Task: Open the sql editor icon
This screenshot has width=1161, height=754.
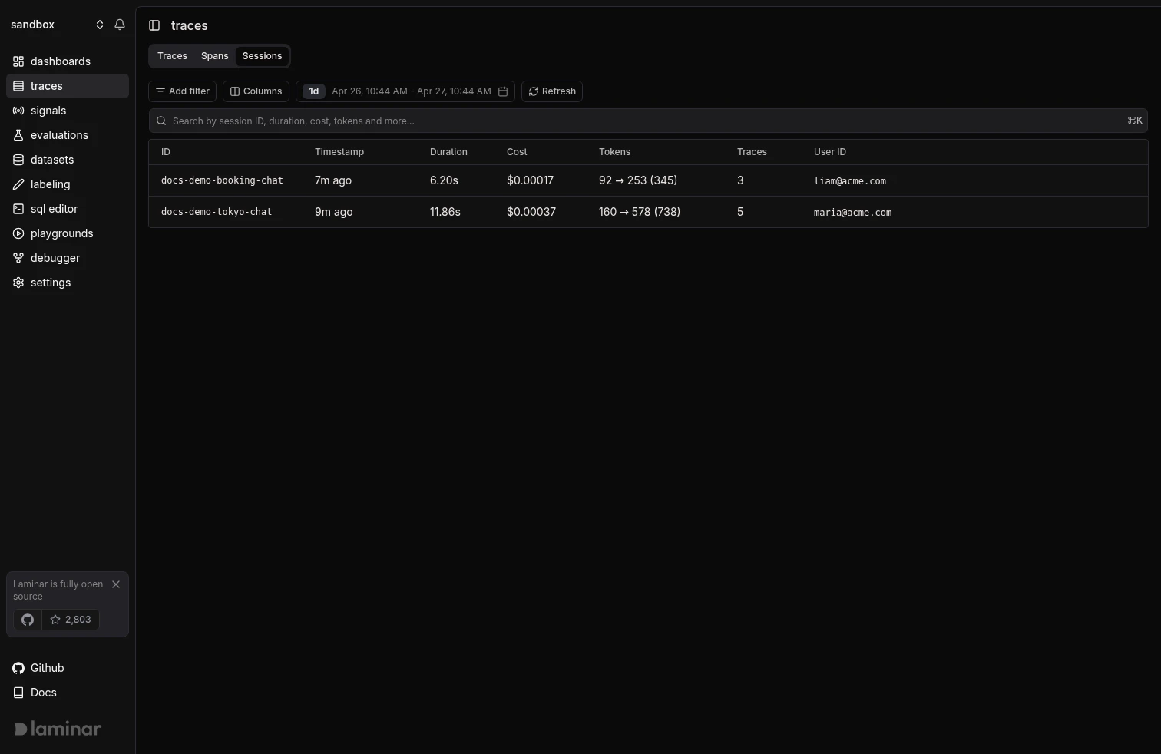Action: (18, 209)
